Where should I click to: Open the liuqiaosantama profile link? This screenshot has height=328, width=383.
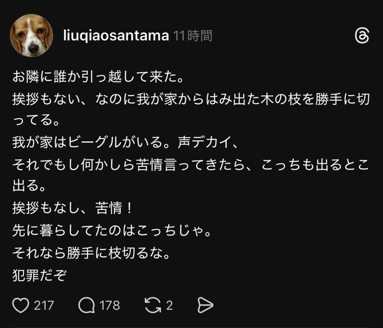tap(114, 36)
